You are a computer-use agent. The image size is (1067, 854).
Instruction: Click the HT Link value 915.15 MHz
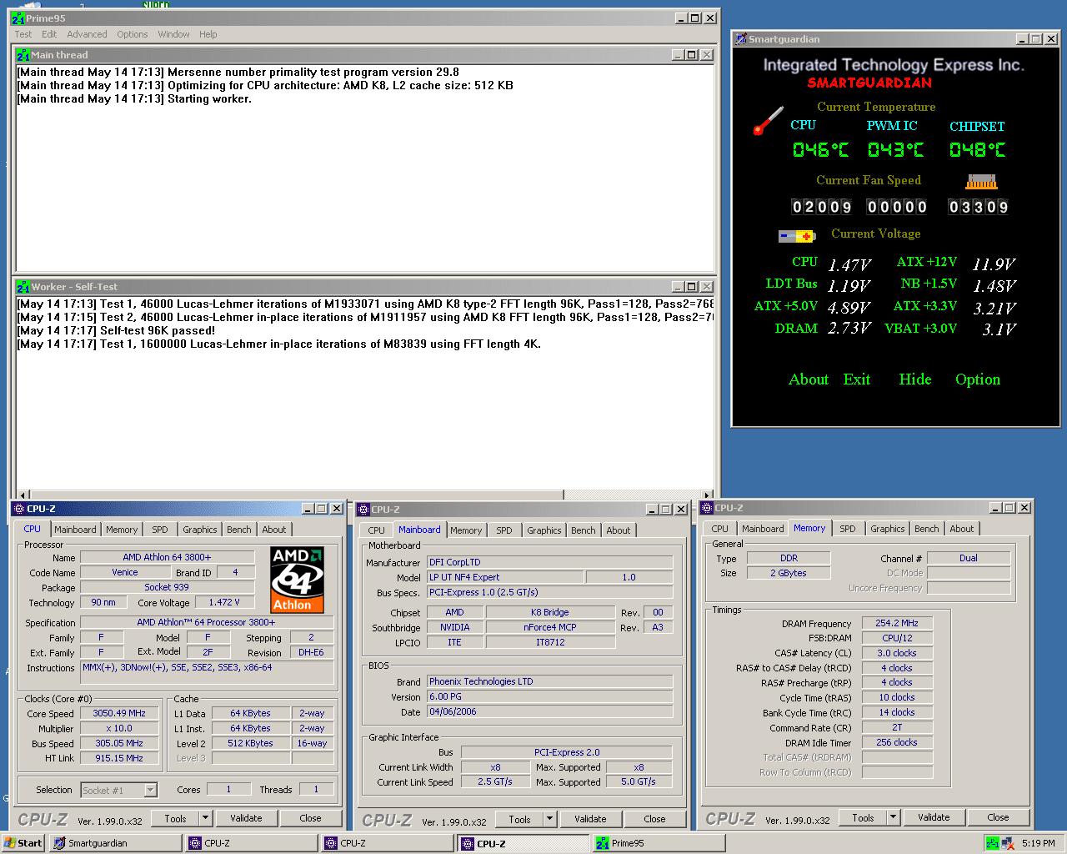point(119,758)
